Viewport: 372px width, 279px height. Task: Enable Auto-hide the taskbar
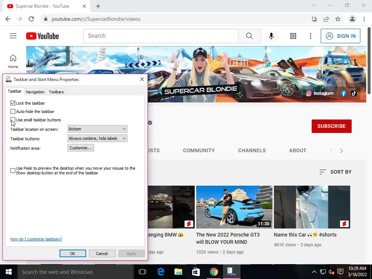[13, 112]
